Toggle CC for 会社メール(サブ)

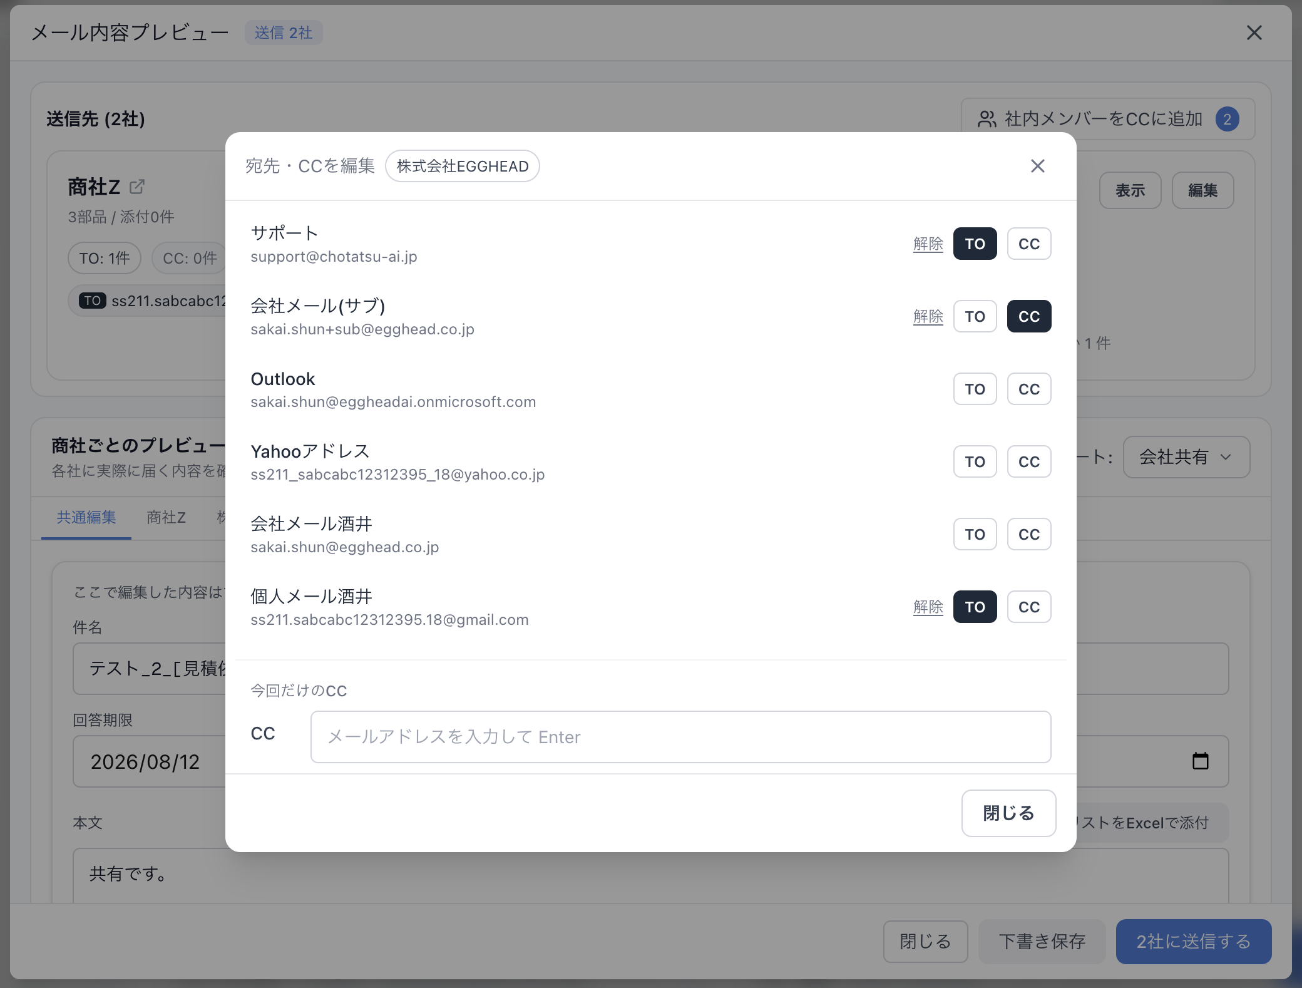pyautogui.click(x=1028, y=316)
